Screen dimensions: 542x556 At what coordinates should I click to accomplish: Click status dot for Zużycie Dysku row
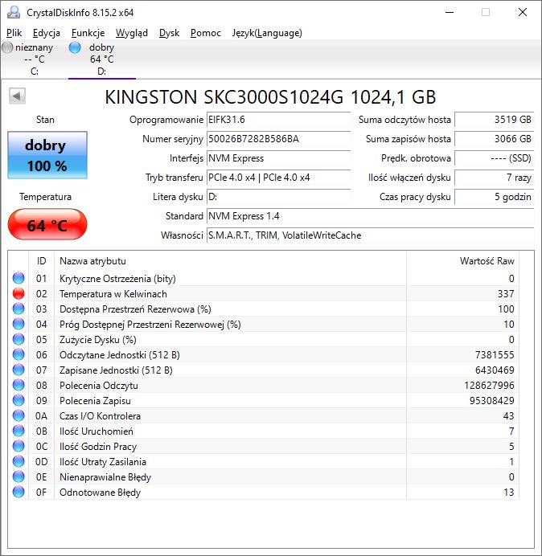pos(18,339)
